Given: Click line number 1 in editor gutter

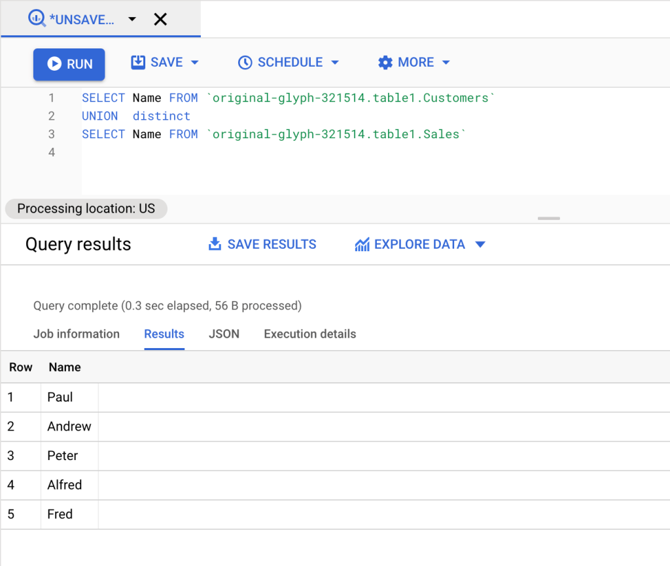Looking at the screenshot, I should coord(51,97).
